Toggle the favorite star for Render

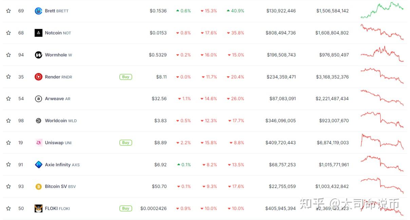click(x=8, y=77)
